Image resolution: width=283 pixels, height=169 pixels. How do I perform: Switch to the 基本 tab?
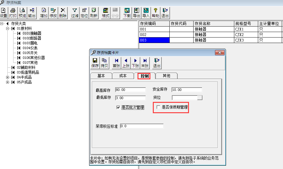(x=101, y=76)
